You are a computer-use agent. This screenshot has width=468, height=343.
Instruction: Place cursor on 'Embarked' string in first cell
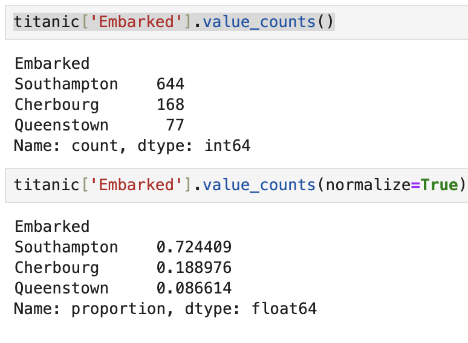136,22
